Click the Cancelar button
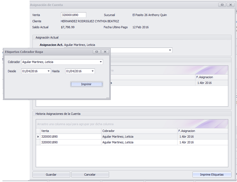Image resolution: width=237 pixels, height=182 pixels. (x=90, y=174)
